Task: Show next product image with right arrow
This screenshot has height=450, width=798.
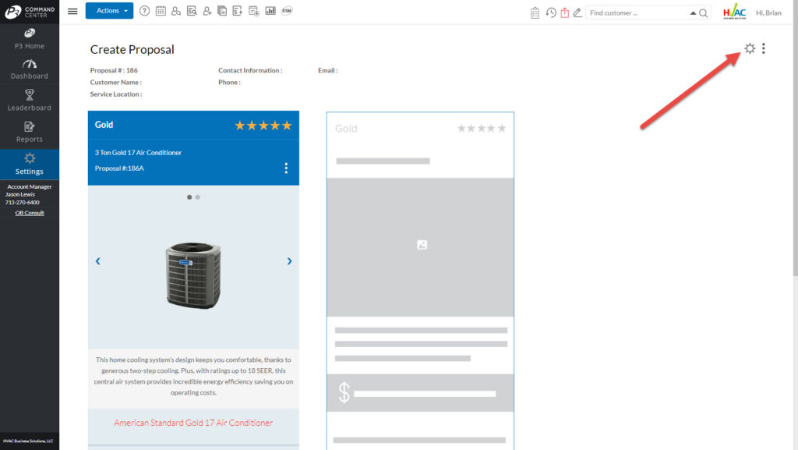Action: [x=289, y=261]
